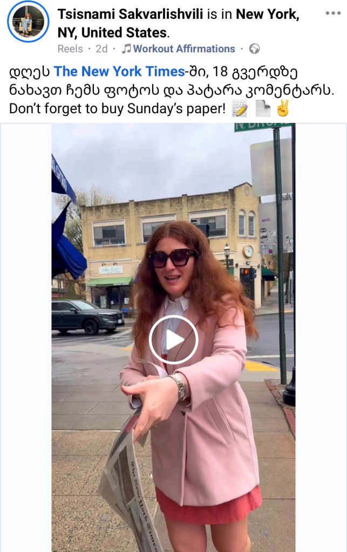Click the building clock in the video
Image resolution: width=347 pixels, height=552 pixels.
[x=248, y=251]
